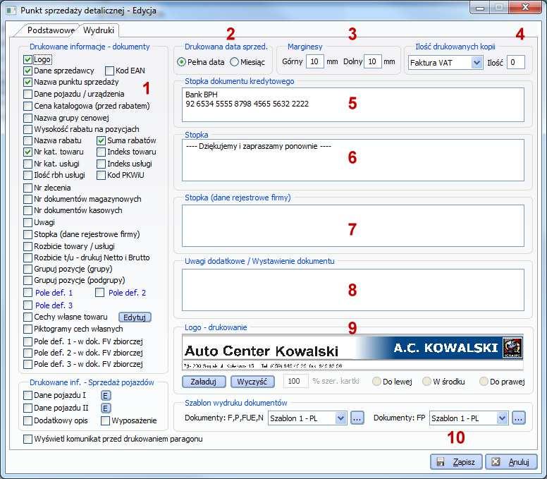Choose Do lewej logo alignment
The height and width of the screenshot is (479, 547).
click(x=376, y=381)
